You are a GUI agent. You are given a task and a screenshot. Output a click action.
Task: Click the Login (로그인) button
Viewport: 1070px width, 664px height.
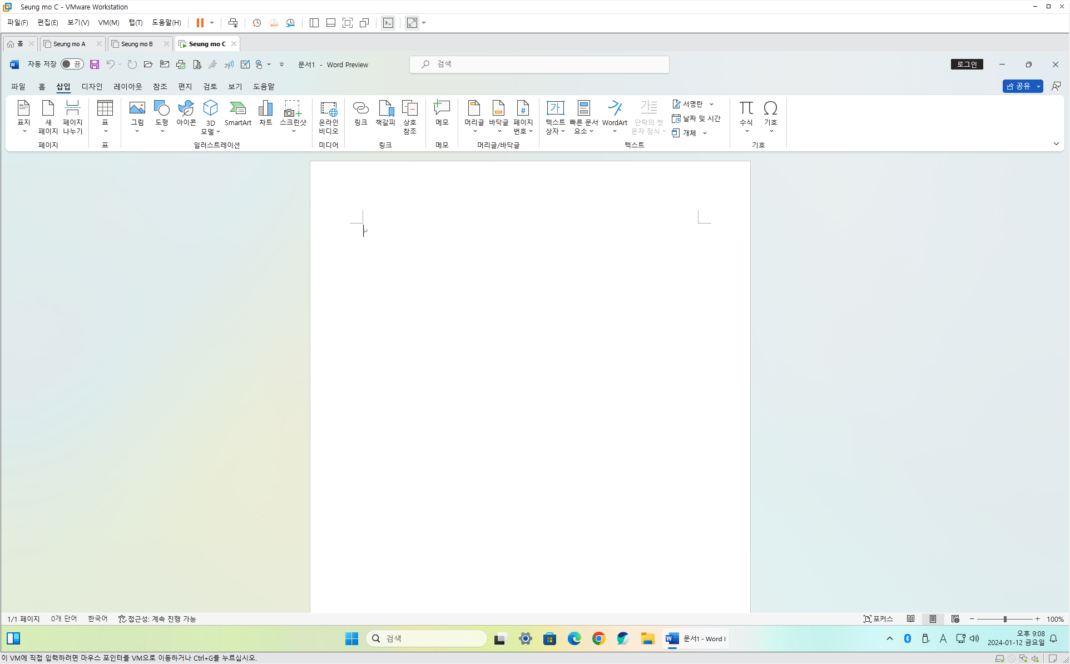click(x=967, y=65)
